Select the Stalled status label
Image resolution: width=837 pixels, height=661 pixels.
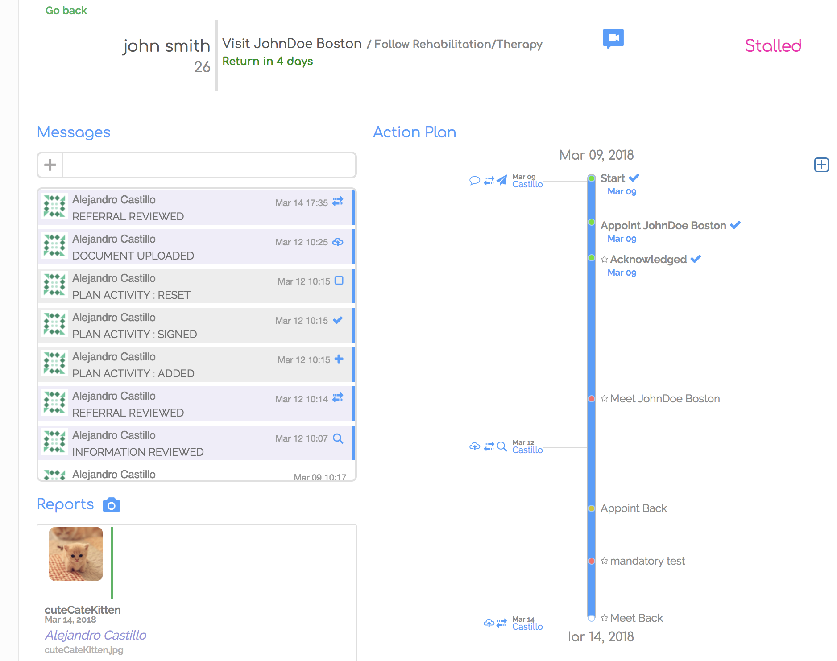[x=773, y=45]
